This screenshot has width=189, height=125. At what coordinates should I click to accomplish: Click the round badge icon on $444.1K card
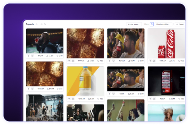pyautogui.click(x=73, y=61)
